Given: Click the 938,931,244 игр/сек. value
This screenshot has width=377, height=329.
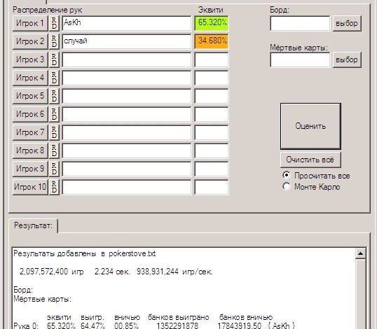Looking at the screenshot, I should coord(174,272).
